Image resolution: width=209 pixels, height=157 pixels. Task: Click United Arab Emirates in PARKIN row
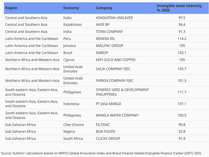tap(73, 81)
